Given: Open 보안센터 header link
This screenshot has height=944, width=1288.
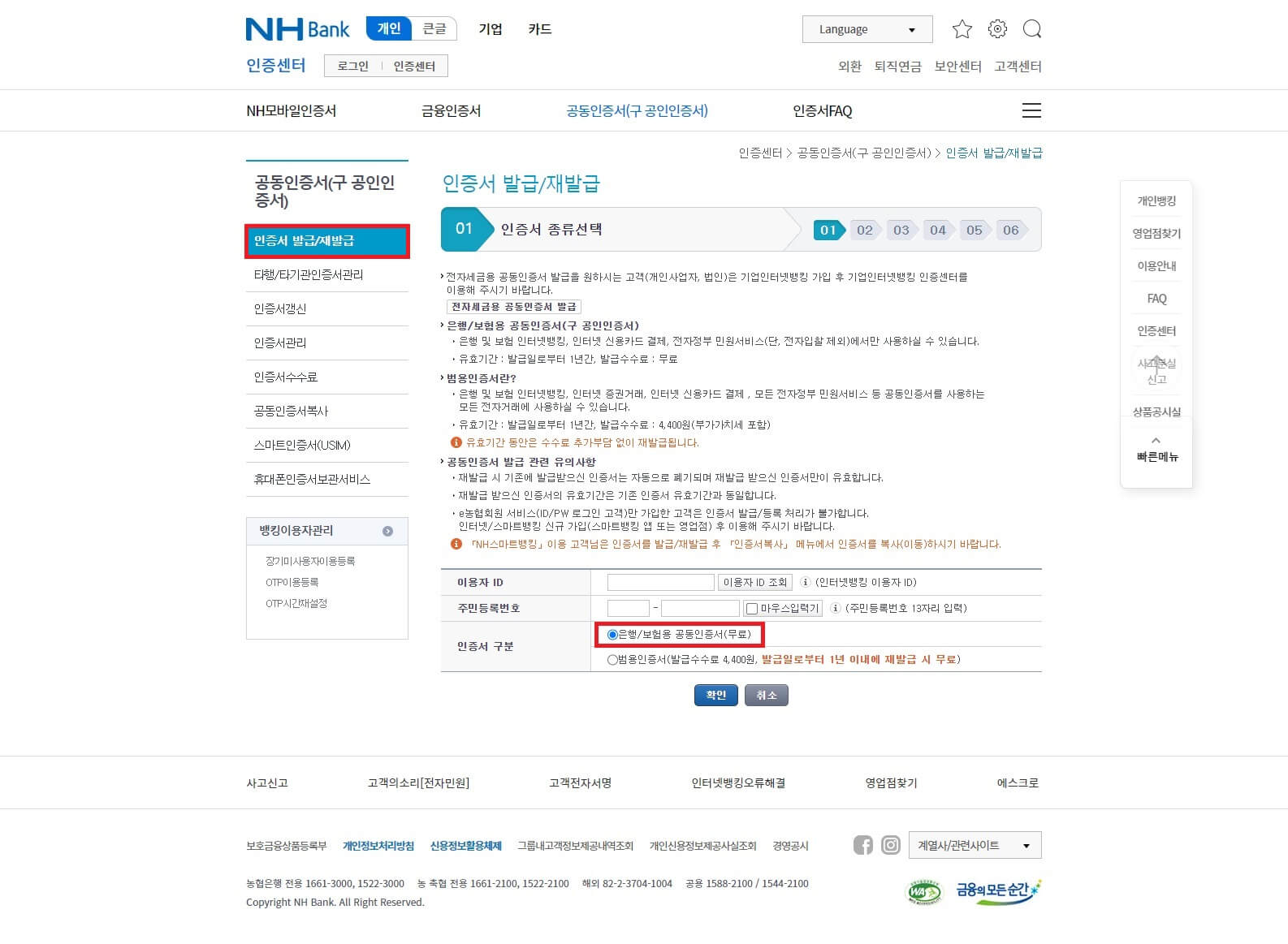Looking at the screenshot, I should (x=957, y=67).
